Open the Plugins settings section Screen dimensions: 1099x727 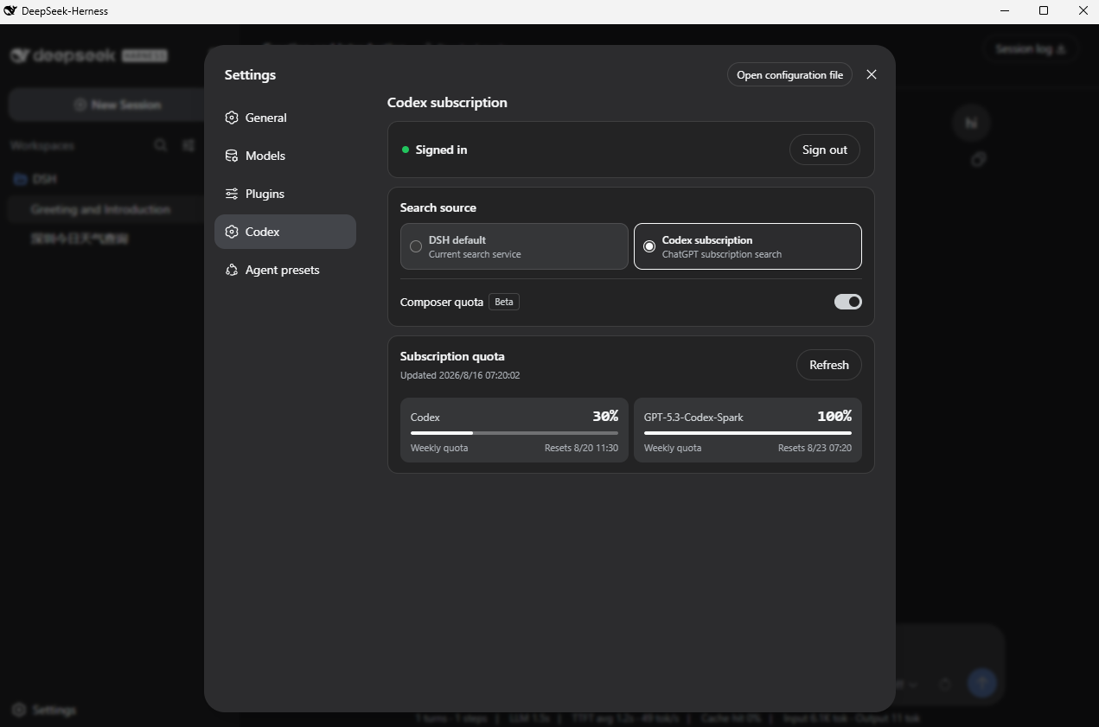[285, 194]
